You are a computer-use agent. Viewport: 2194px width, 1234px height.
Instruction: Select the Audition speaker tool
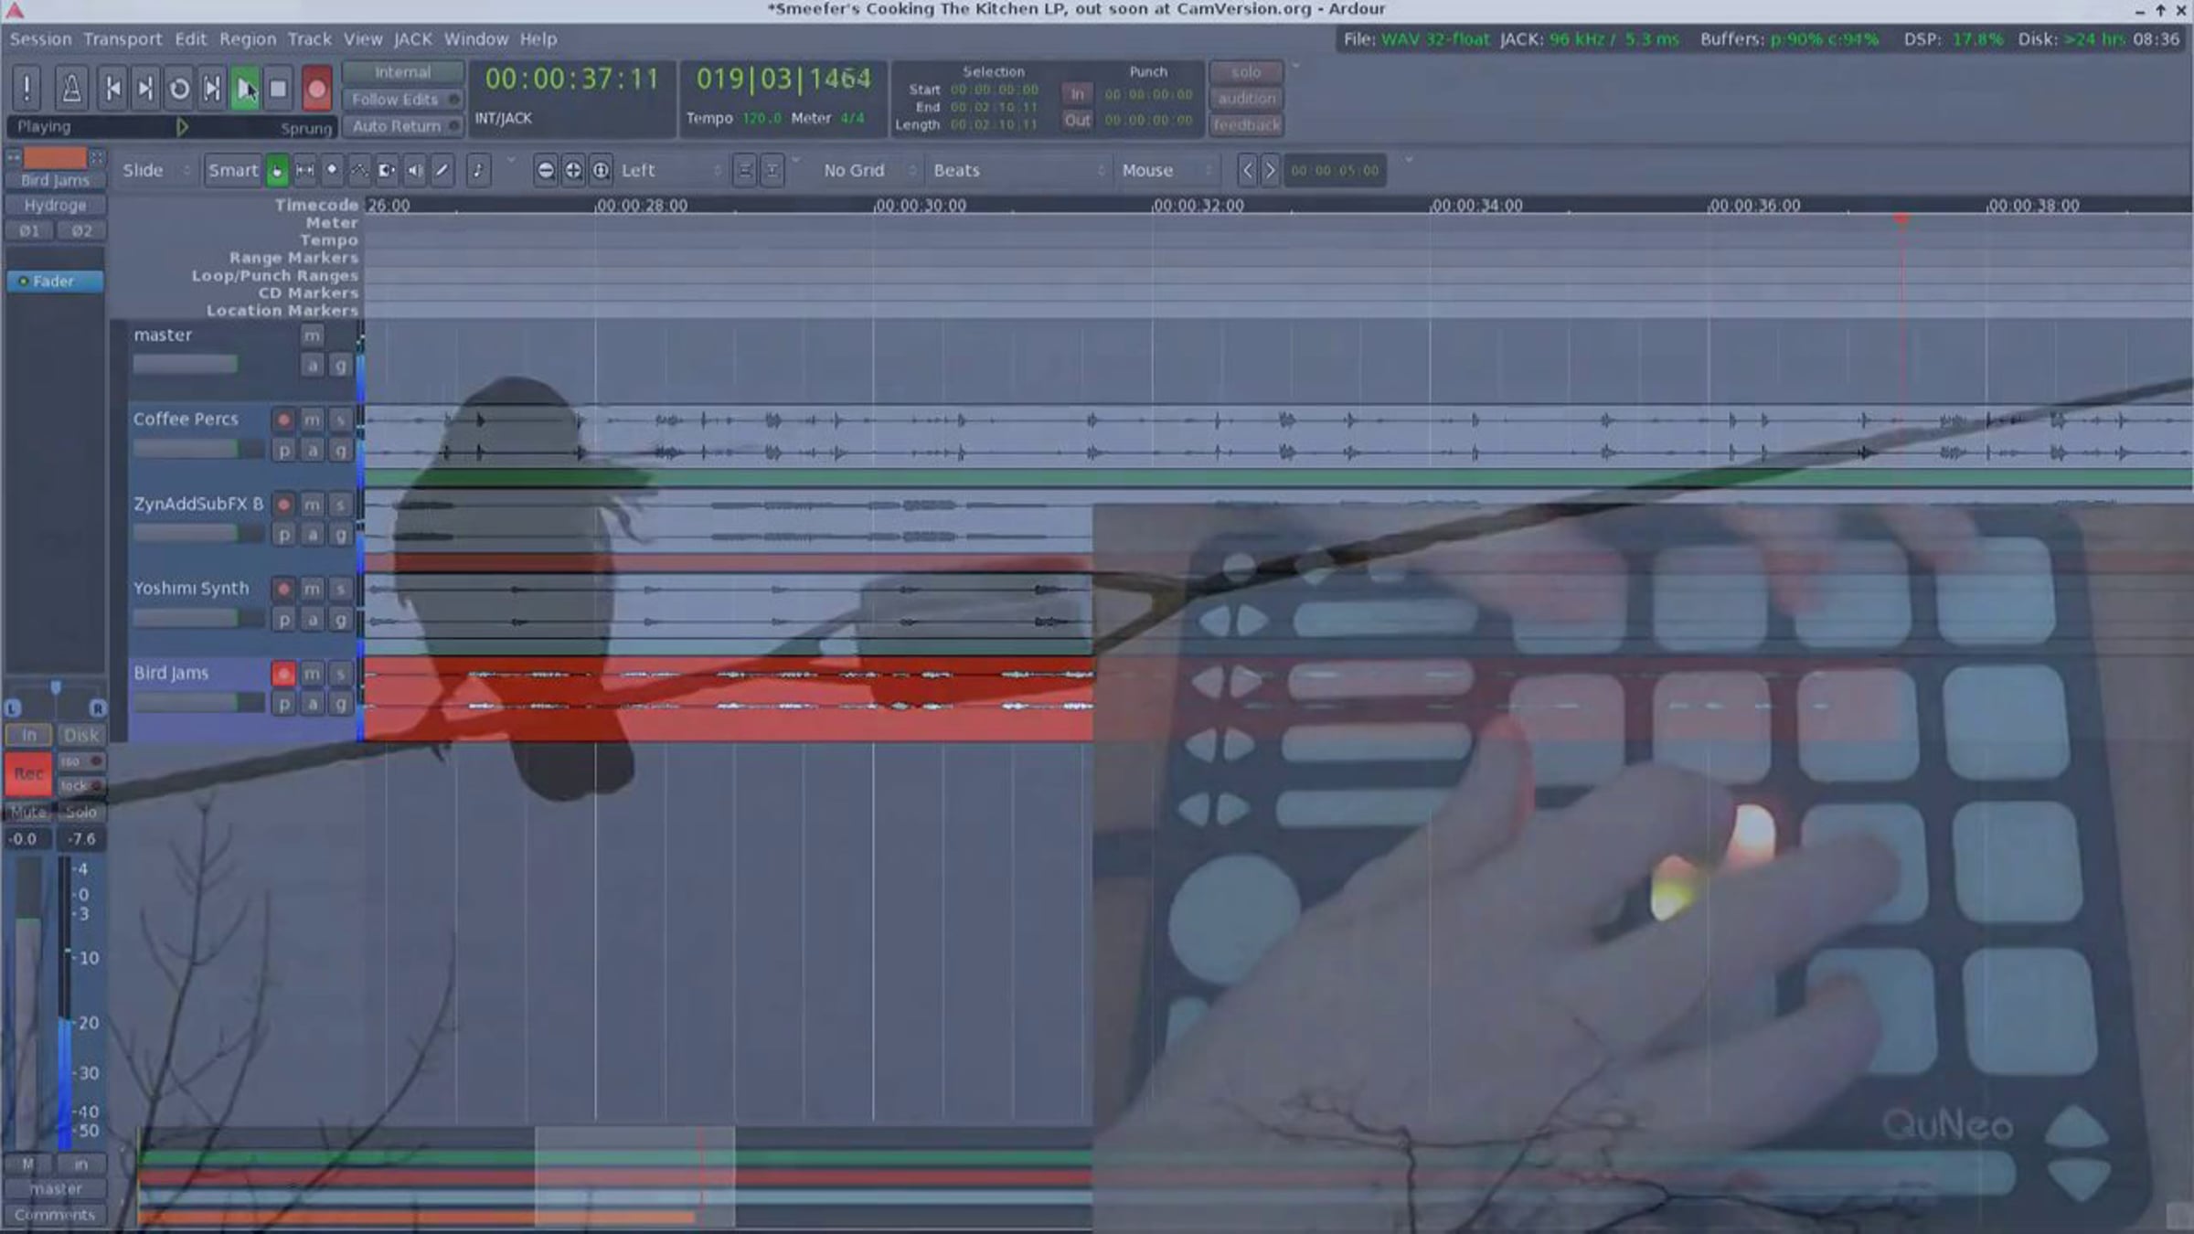[415, 170]
